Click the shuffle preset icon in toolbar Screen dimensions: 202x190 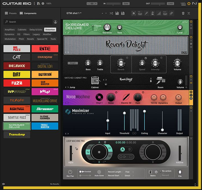pyautogui.click(x=111, y=13)
